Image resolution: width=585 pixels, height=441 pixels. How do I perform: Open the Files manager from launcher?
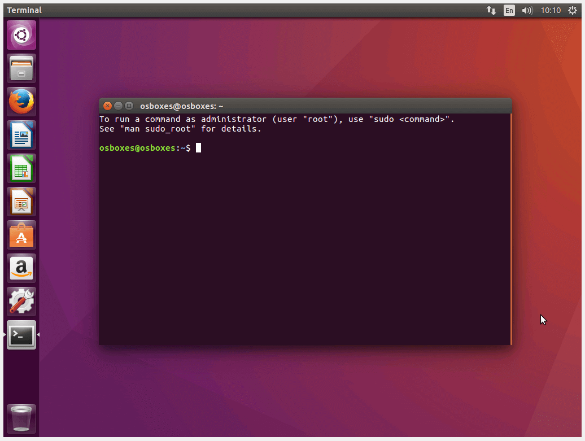coord(21,69)
